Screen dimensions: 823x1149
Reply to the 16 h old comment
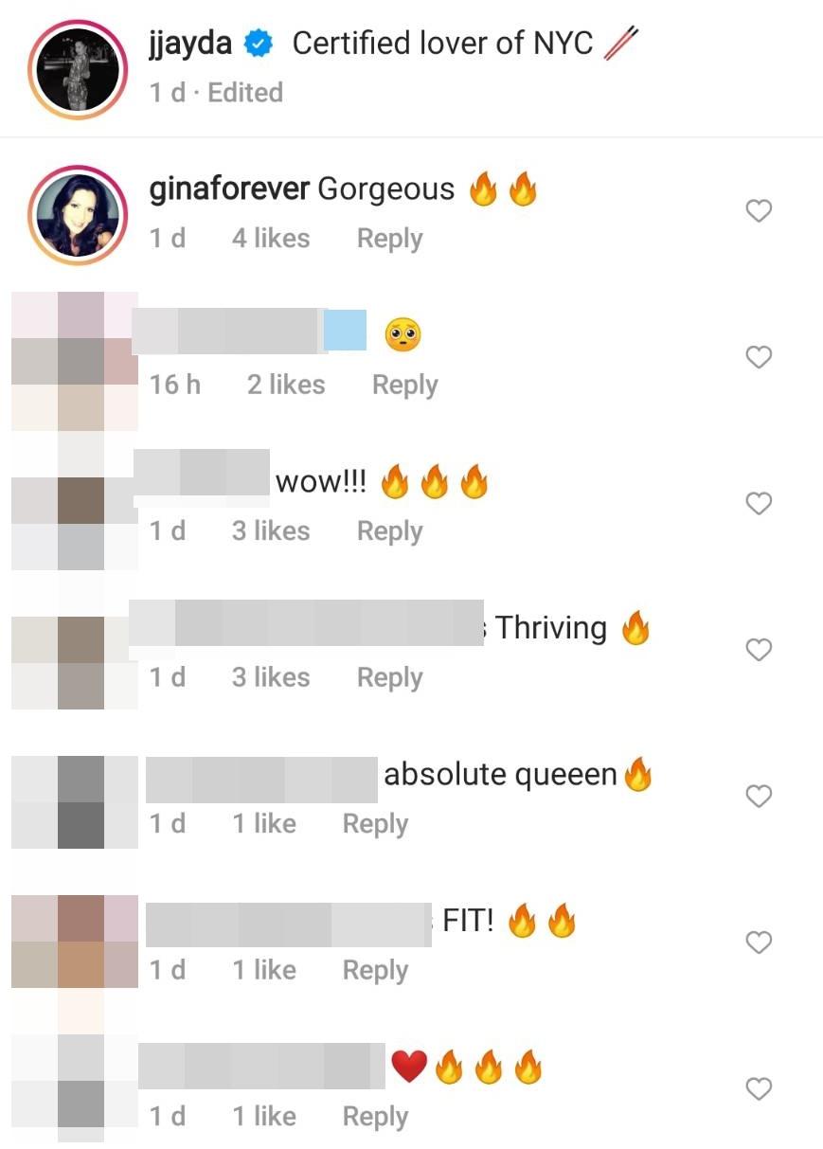(x=404, y=385)
